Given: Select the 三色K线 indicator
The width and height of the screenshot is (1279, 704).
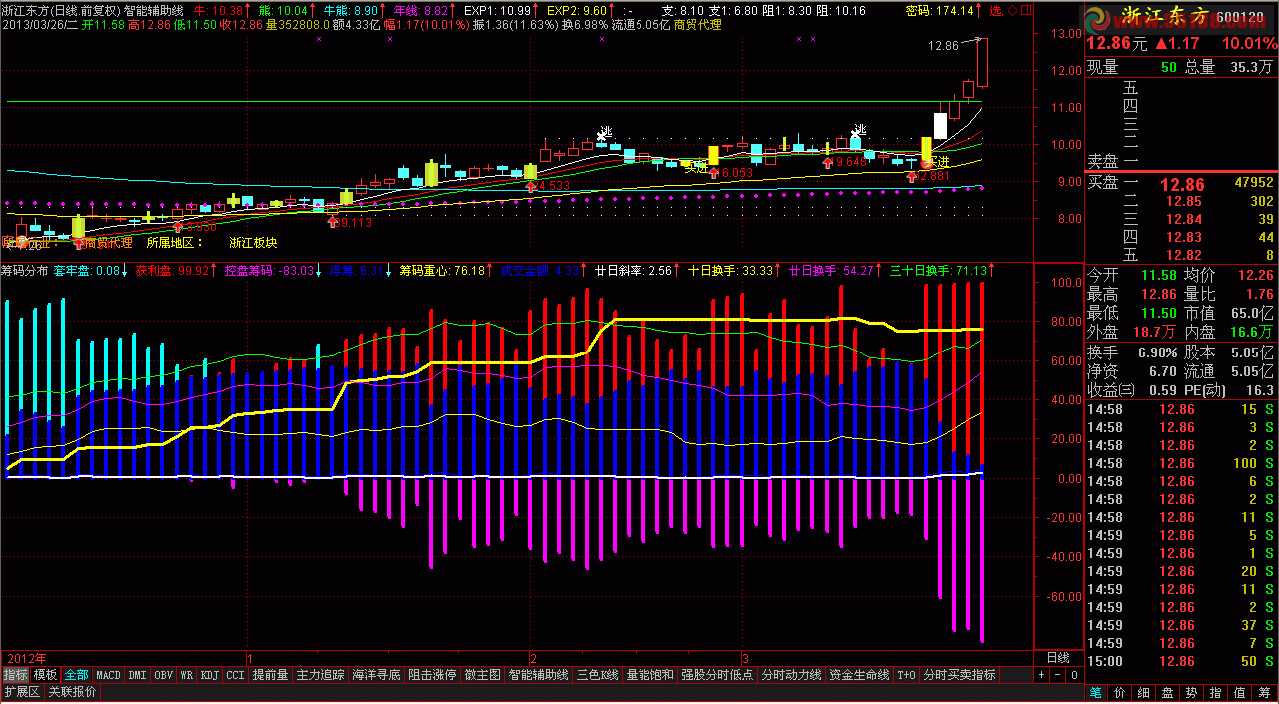Looking at the screenshot, I should point(597,675).
